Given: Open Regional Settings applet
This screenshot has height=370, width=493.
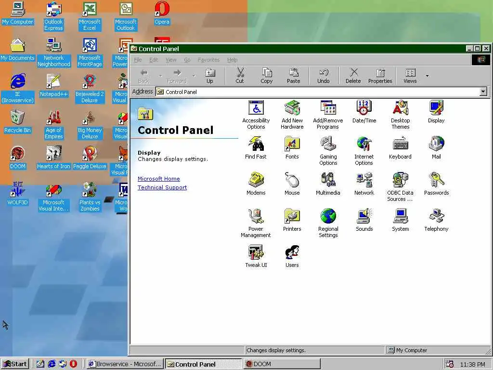Looking at the screenshot, I should tap(328, 224).
